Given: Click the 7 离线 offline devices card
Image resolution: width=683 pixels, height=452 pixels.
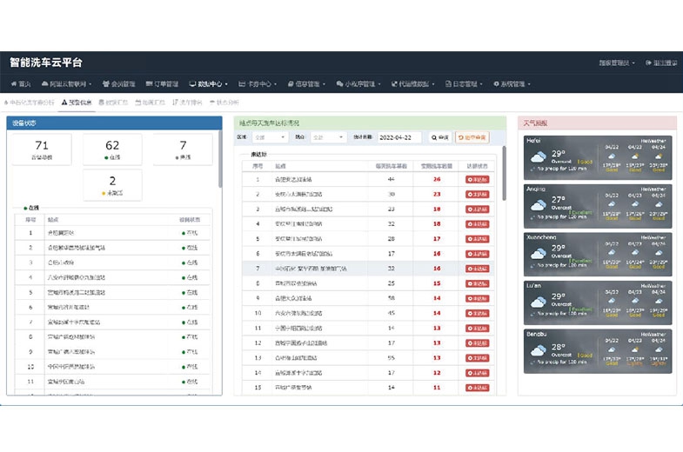Looking at the screenshot, I should tap(183, 150).
